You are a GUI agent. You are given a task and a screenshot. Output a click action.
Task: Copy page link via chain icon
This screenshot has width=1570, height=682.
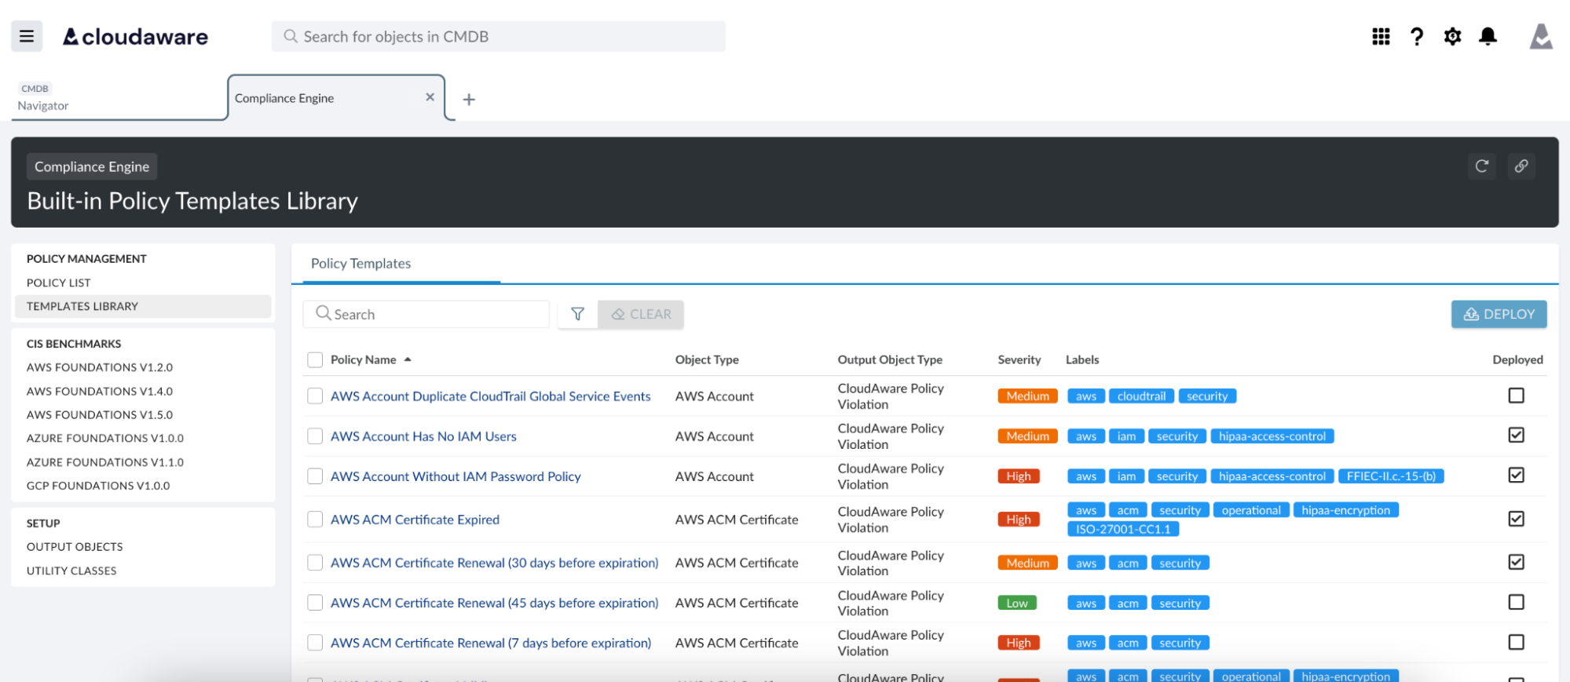[x=1521, y=166]
